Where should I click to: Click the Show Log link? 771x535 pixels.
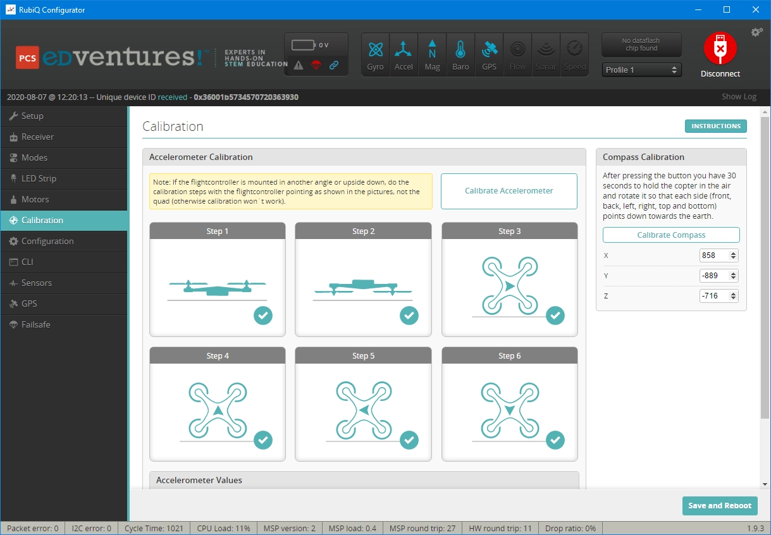tap(739, 97)
